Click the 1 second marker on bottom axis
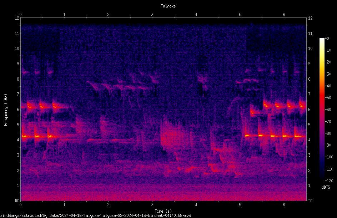This screenshot has width=337, height=218. tap(64, 205)
